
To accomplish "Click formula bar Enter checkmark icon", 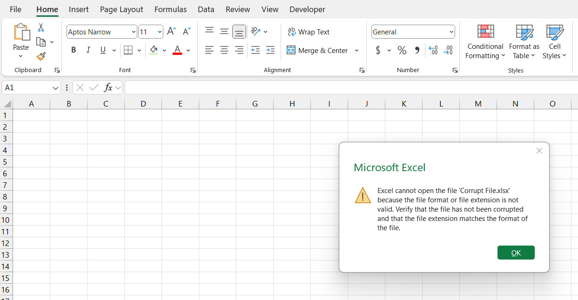I will pyautogui.click(x=94, y=87).
